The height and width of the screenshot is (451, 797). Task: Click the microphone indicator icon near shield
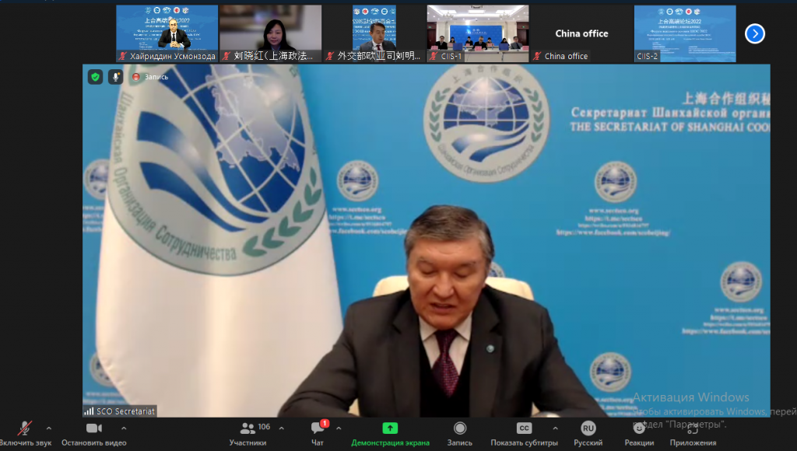click(x=115, y=77)
